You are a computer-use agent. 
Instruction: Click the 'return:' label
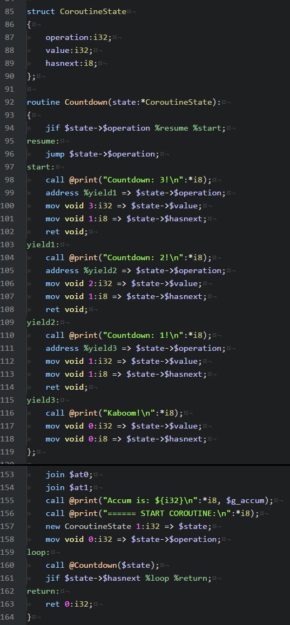tap(43, 591)
